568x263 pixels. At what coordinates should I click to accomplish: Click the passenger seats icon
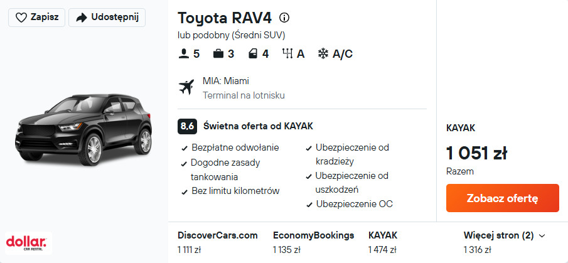tap(184, 54)
